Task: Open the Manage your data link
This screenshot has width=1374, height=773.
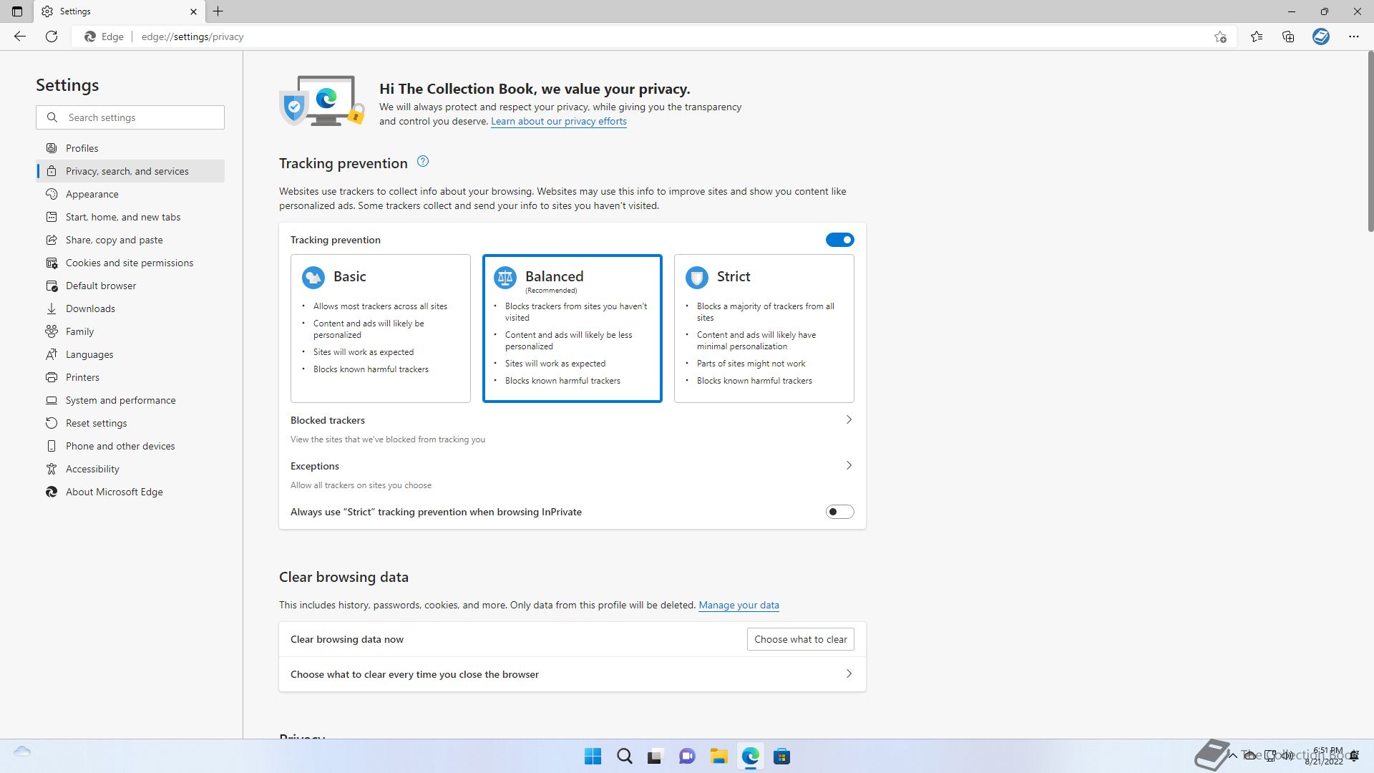Action: (739, 606)
